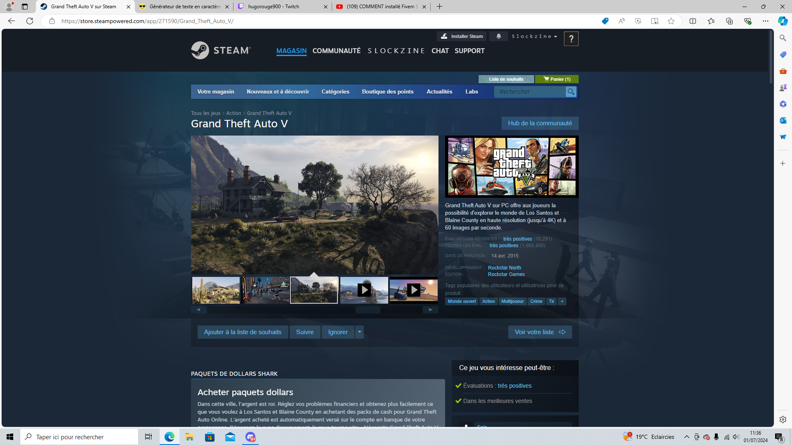Open Catégories menu
The width and height of the screenshot is (792, 445).
click(335, 92)
